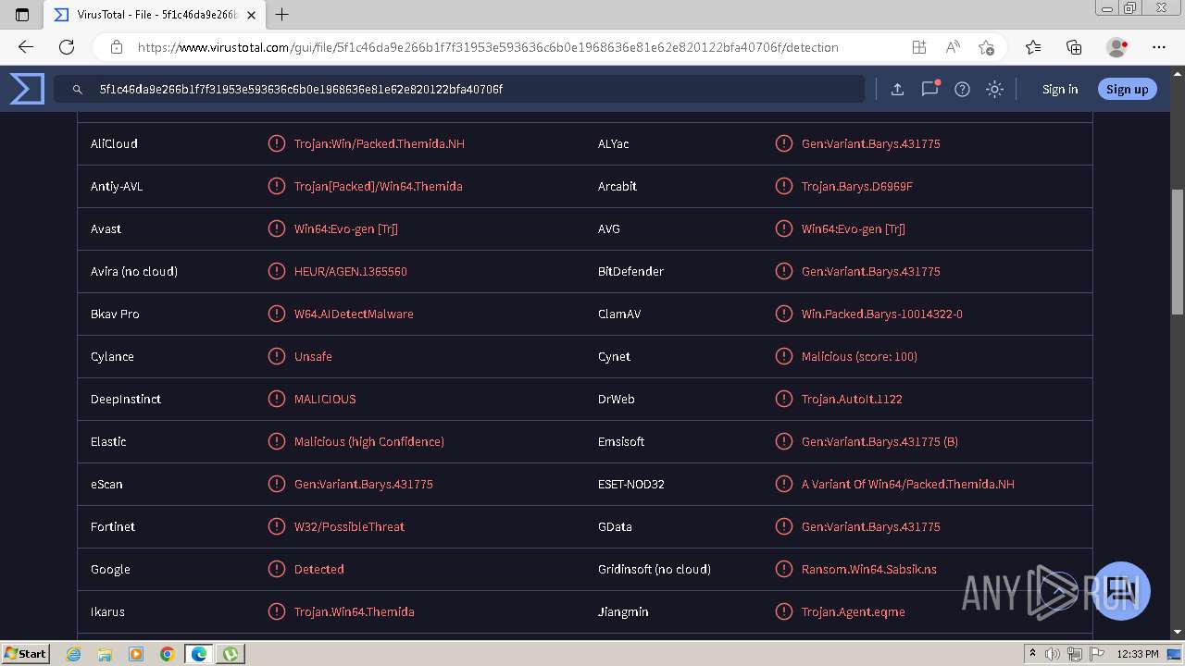Click the alert icon beside ALYac detection
Viewport: 1185px width, 666px height.
pos(784,143)
